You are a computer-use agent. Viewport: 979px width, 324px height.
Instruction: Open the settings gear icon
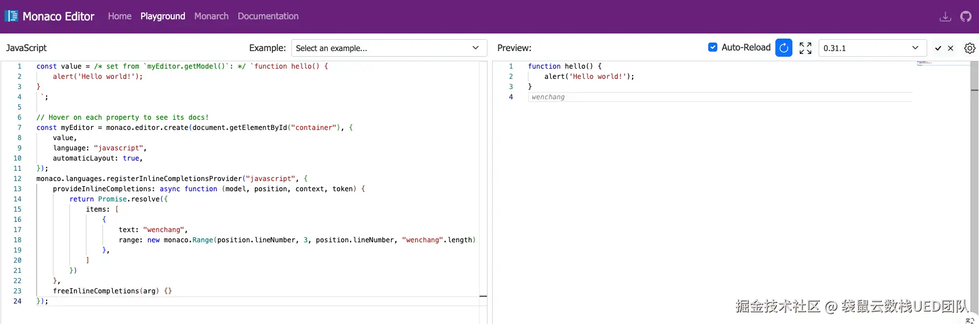[970, 48]
